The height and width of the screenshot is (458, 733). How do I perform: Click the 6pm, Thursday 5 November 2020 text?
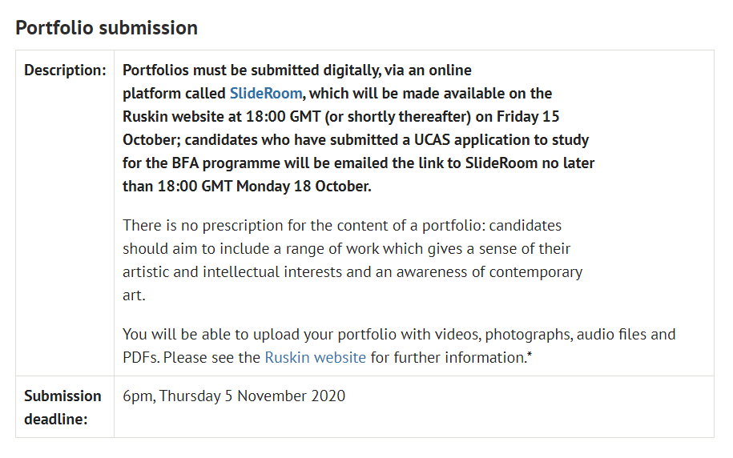tap(234, 396)
